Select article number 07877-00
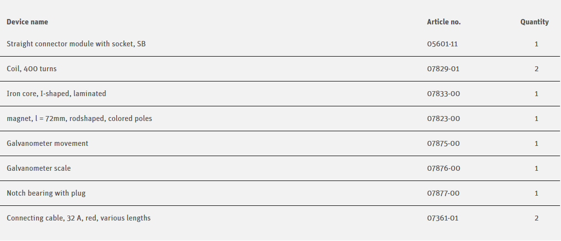 [x=443, y=193]
